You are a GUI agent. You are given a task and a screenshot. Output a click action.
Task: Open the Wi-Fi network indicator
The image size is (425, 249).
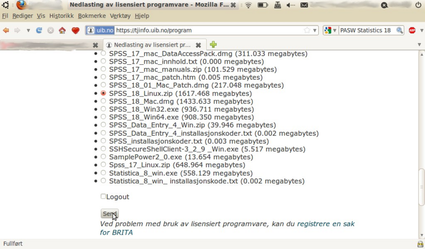coord(248,5)
